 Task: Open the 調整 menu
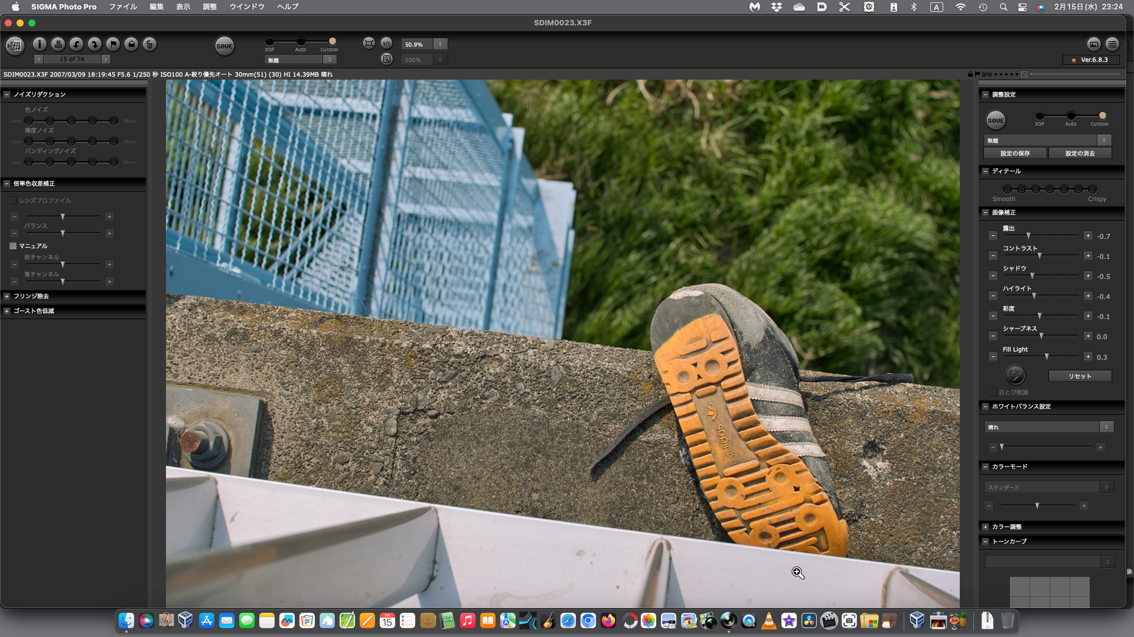pos(210,6)
